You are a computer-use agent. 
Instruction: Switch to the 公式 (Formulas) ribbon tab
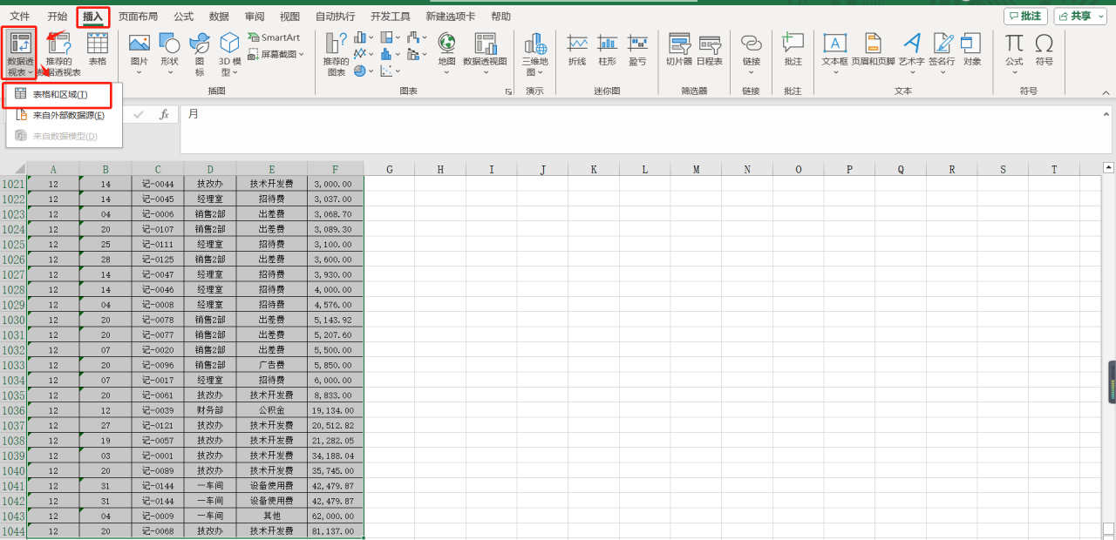(183, 16)
